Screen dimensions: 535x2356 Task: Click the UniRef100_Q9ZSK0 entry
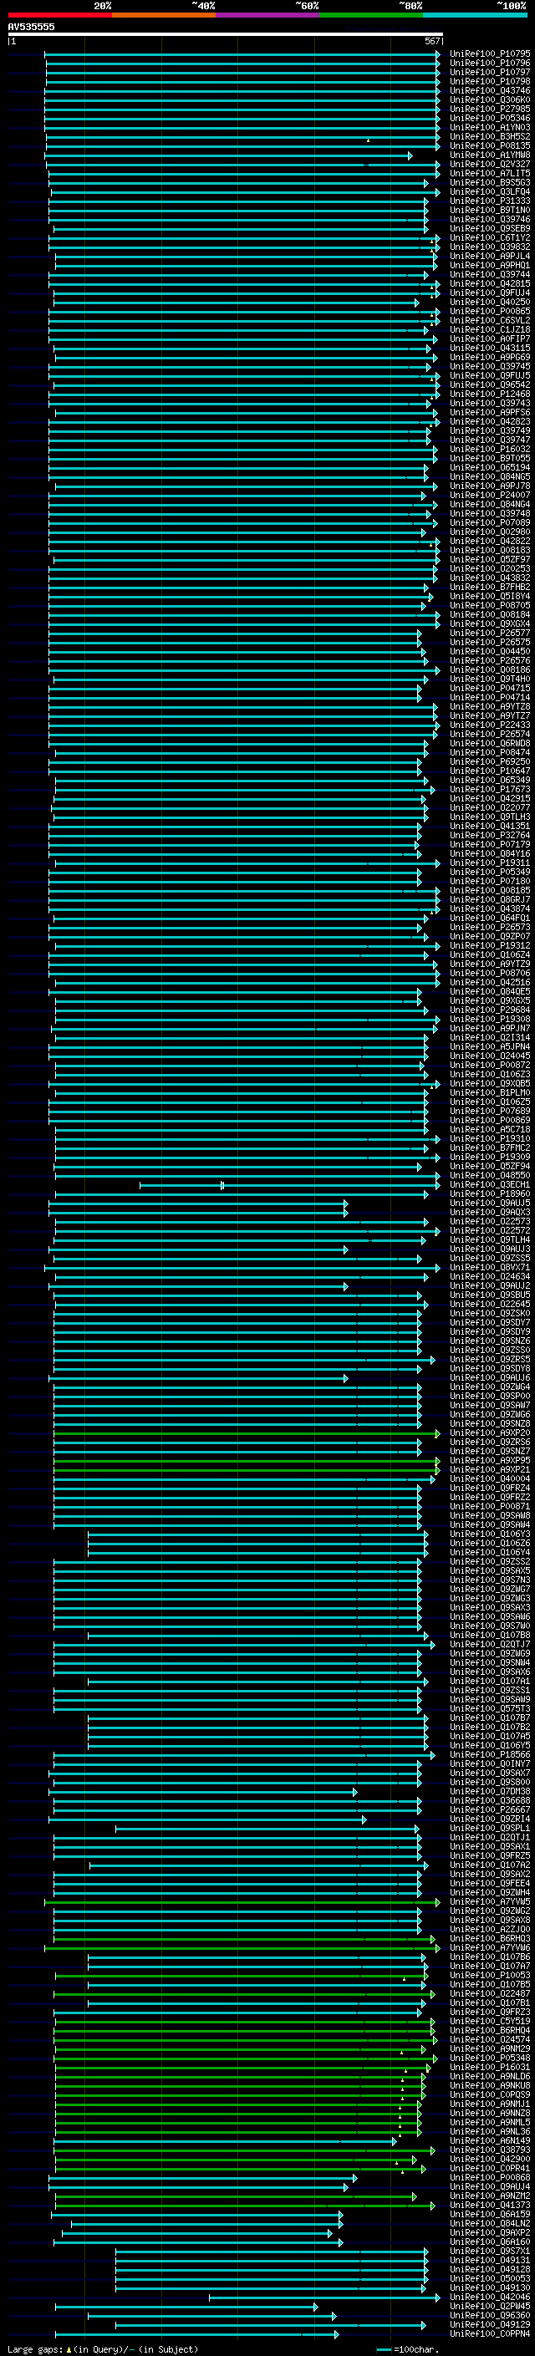[x=489, y=1313]
